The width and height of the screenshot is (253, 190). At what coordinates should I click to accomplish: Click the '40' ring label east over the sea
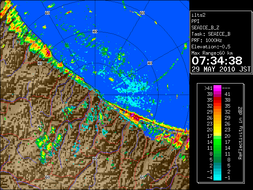click(150, 63)
